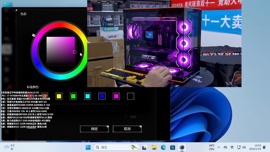This screenshot has width=270, height=152.
Task: Open the weather widget showing 6°C
Action: [x=9, y=147]
